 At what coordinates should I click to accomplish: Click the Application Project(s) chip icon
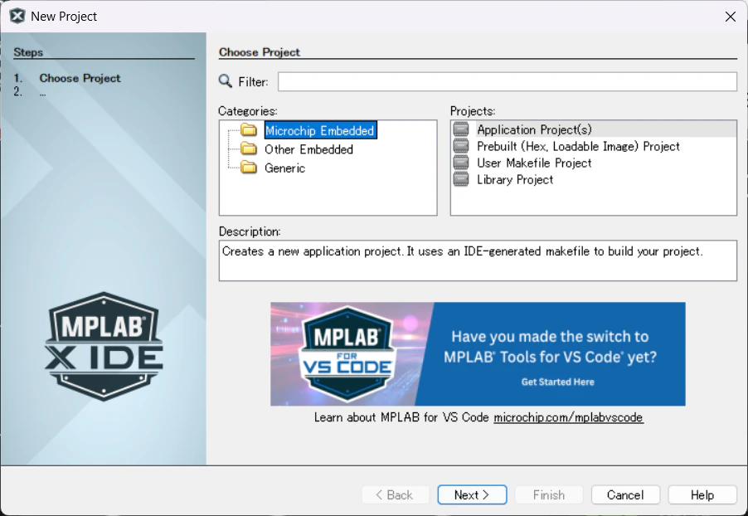[461, 129]
